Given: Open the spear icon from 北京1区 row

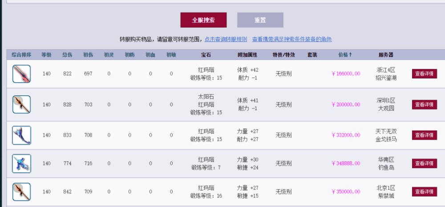Looking at the screenshot, I should (x=21, y=192).
